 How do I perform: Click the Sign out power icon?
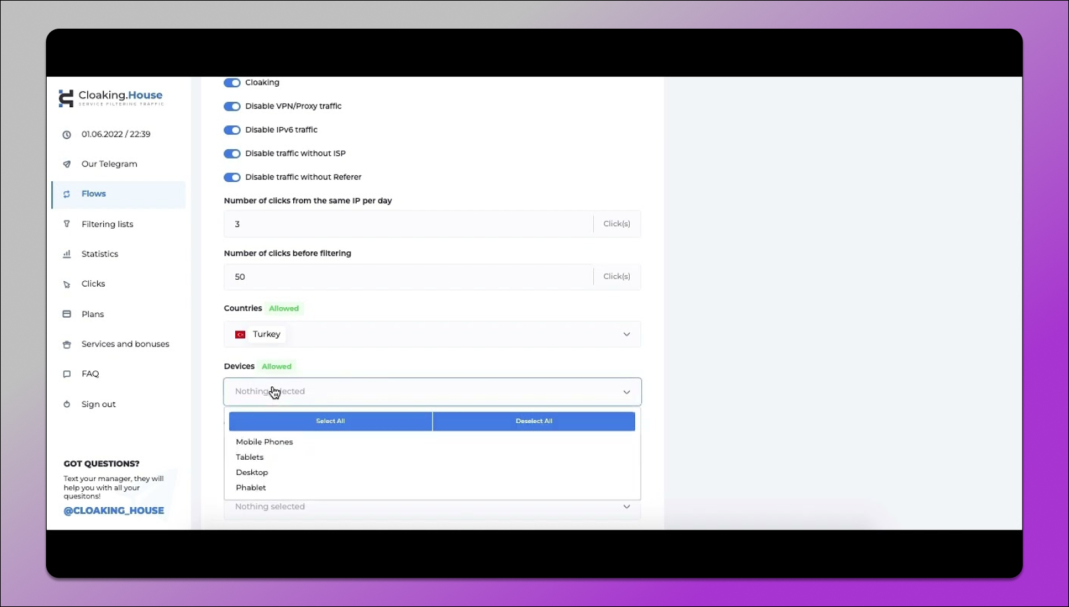tap(67, 404)
